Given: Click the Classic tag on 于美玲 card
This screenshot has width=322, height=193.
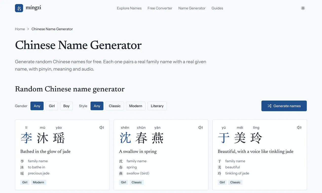Looking at the screenshot, I should pos(235,182).
